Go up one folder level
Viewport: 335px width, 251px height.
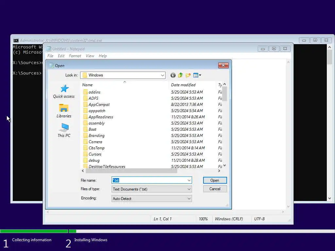coord(181,75)
